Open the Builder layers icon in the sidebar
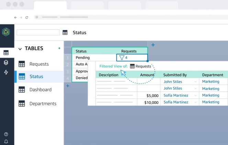 [6, 63]
